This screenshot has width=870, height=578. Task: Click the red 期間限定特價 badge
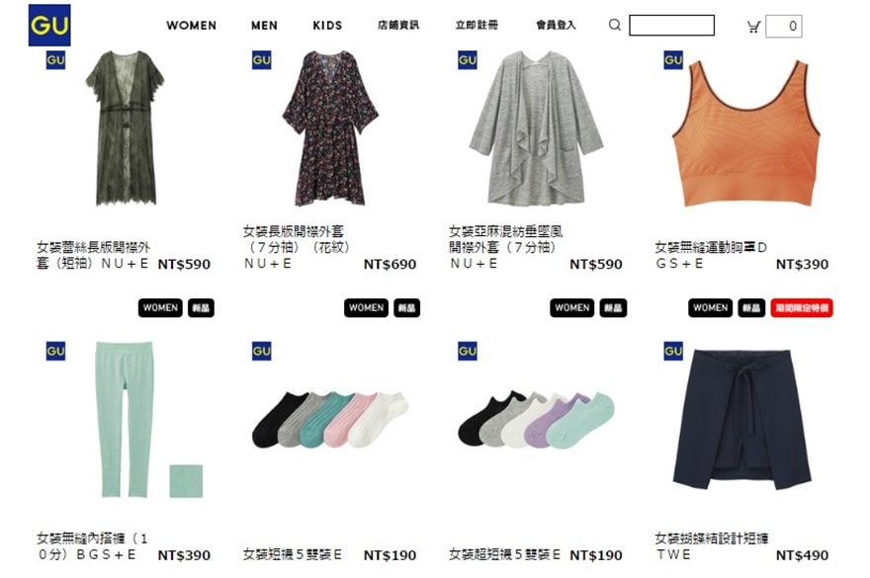[802, 308]
